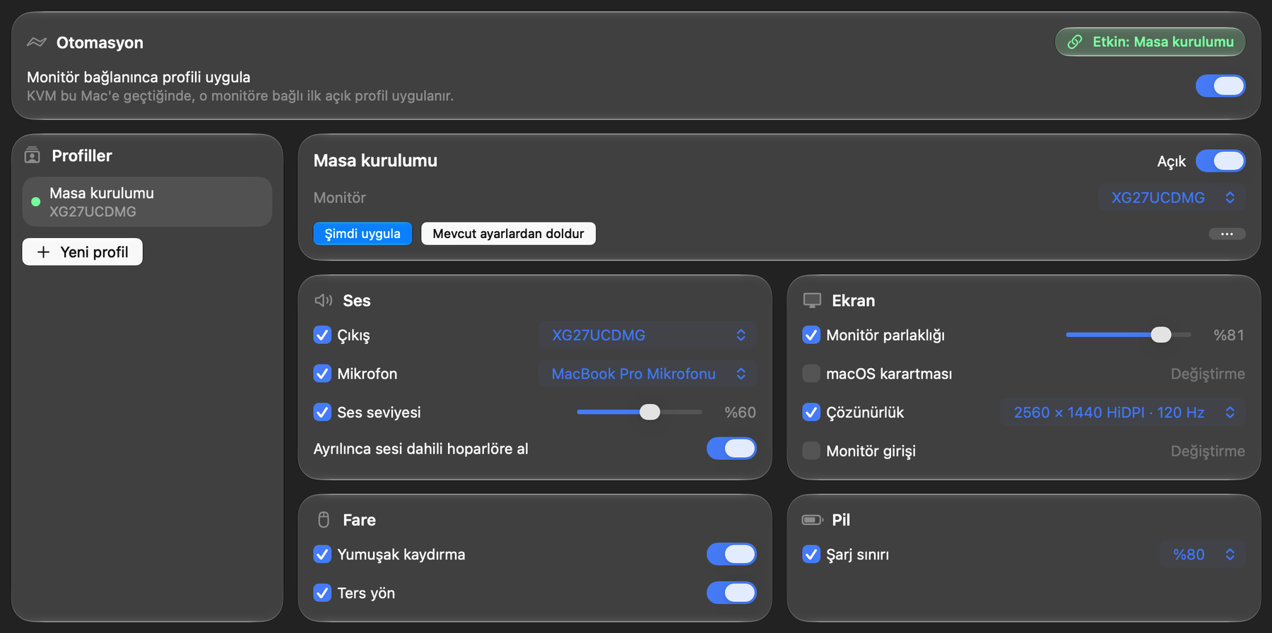Uncheck the Ses seviyesi checkbox
Viewport: 1272px width, 633px height.
[322, 412]
